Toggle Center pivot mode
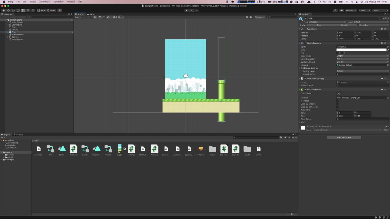Screen dimensions: 390x219 click(42, 10)
